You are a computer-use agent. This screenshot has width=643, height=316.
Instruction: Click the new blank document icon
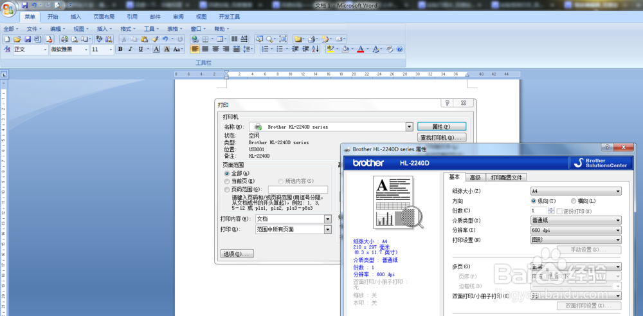pyautogui.click(x=7, y=39)
